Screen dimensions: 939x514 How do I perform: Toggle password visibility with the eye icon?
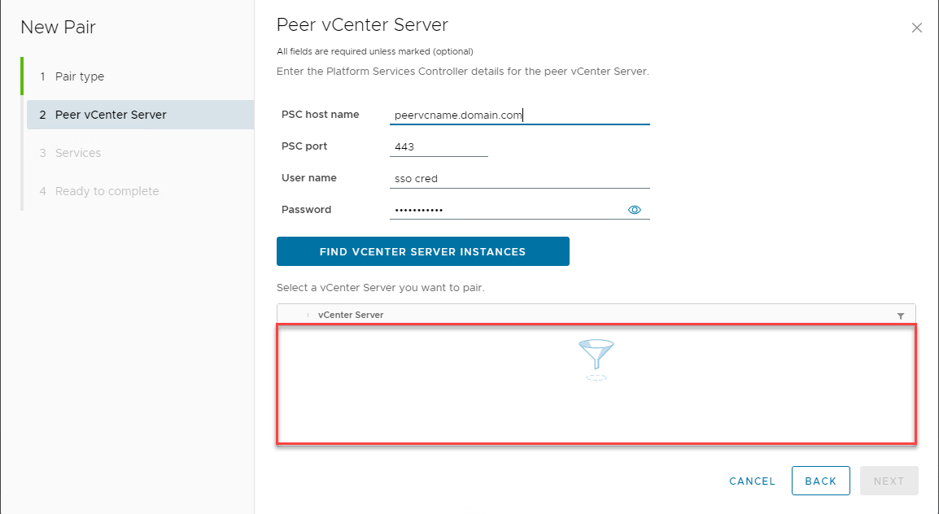(x=634, y=210)
